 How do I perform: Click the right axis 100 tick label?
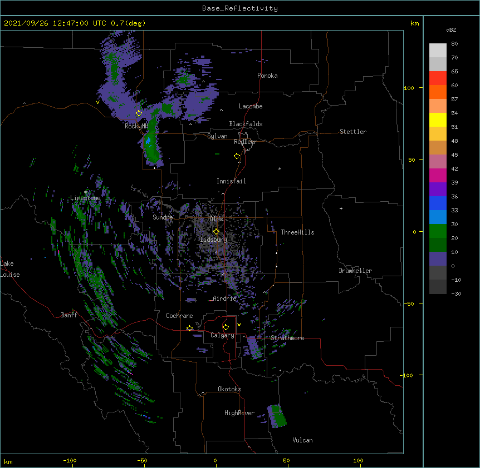pyautogui.click(x=409, y=88)
